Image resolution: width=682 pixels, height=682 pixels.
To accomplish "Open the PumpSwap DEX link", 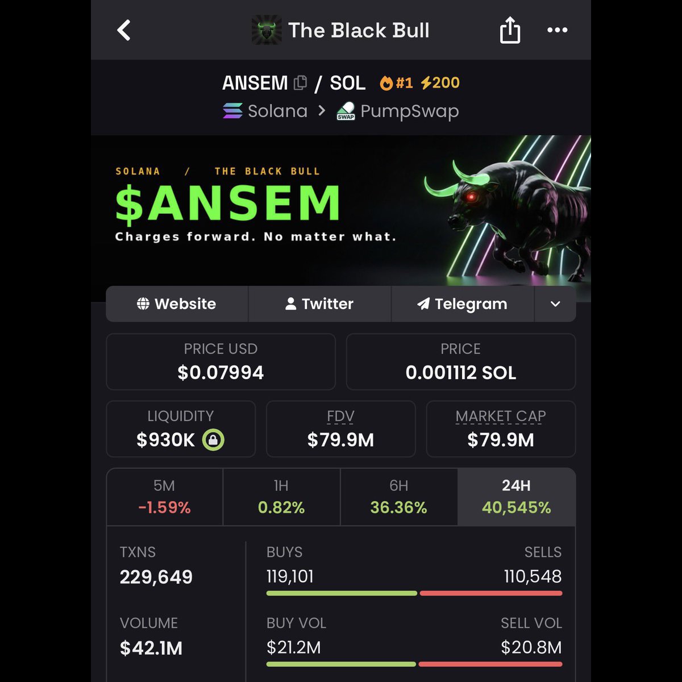I will (x=397, y=111).
